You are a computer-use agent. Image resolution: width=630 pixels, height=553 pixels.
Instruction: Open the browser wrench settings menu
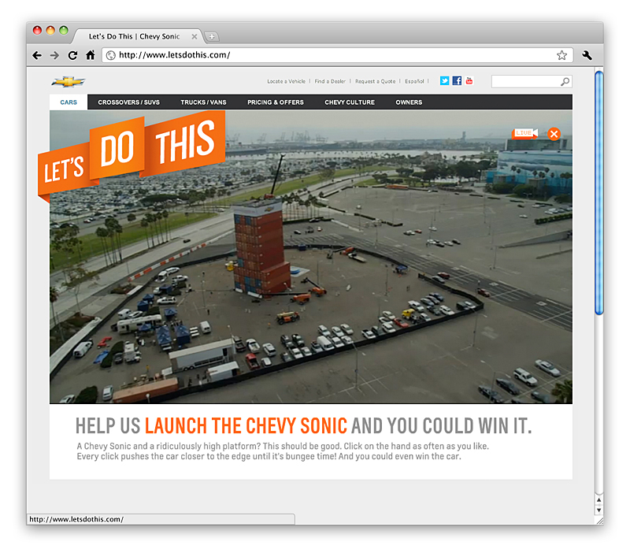(587, 55)
